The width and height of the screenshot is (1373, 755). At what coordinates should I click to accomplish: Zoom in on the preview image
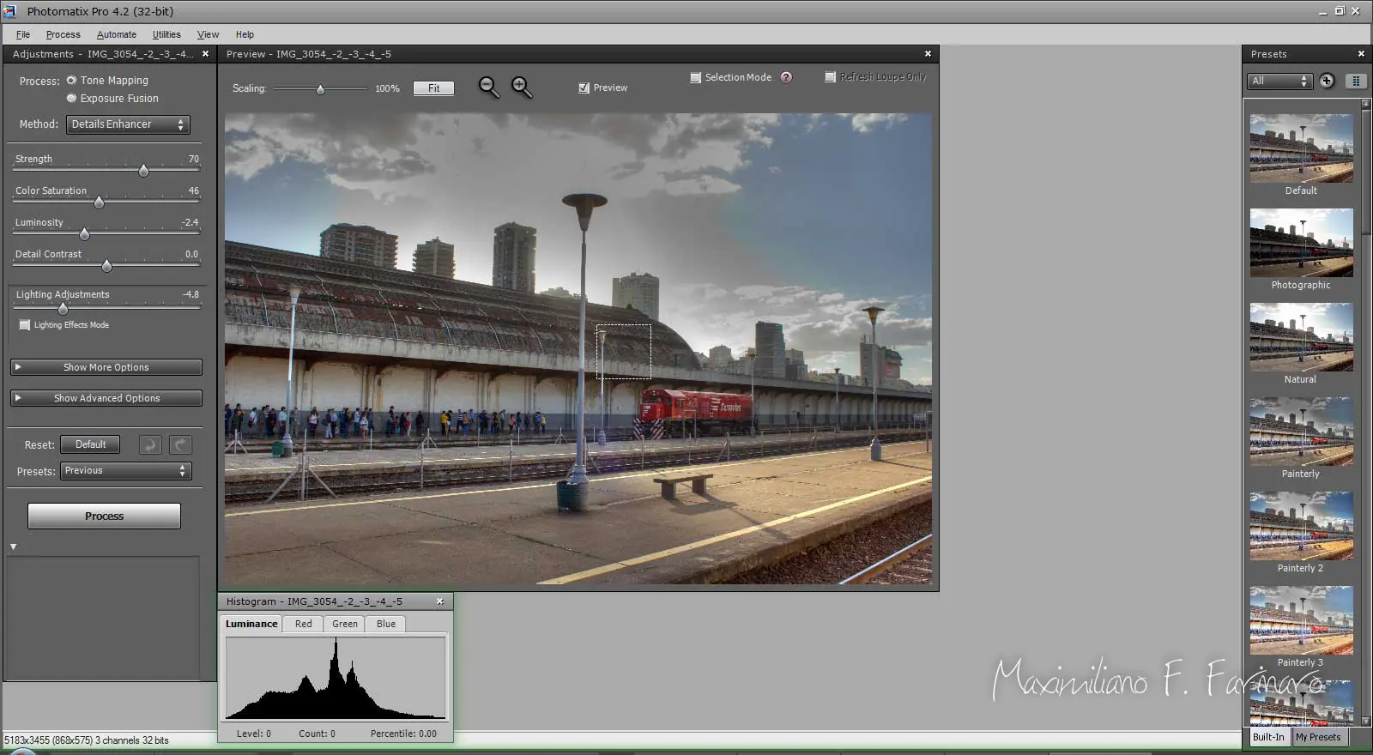(522, 88)
